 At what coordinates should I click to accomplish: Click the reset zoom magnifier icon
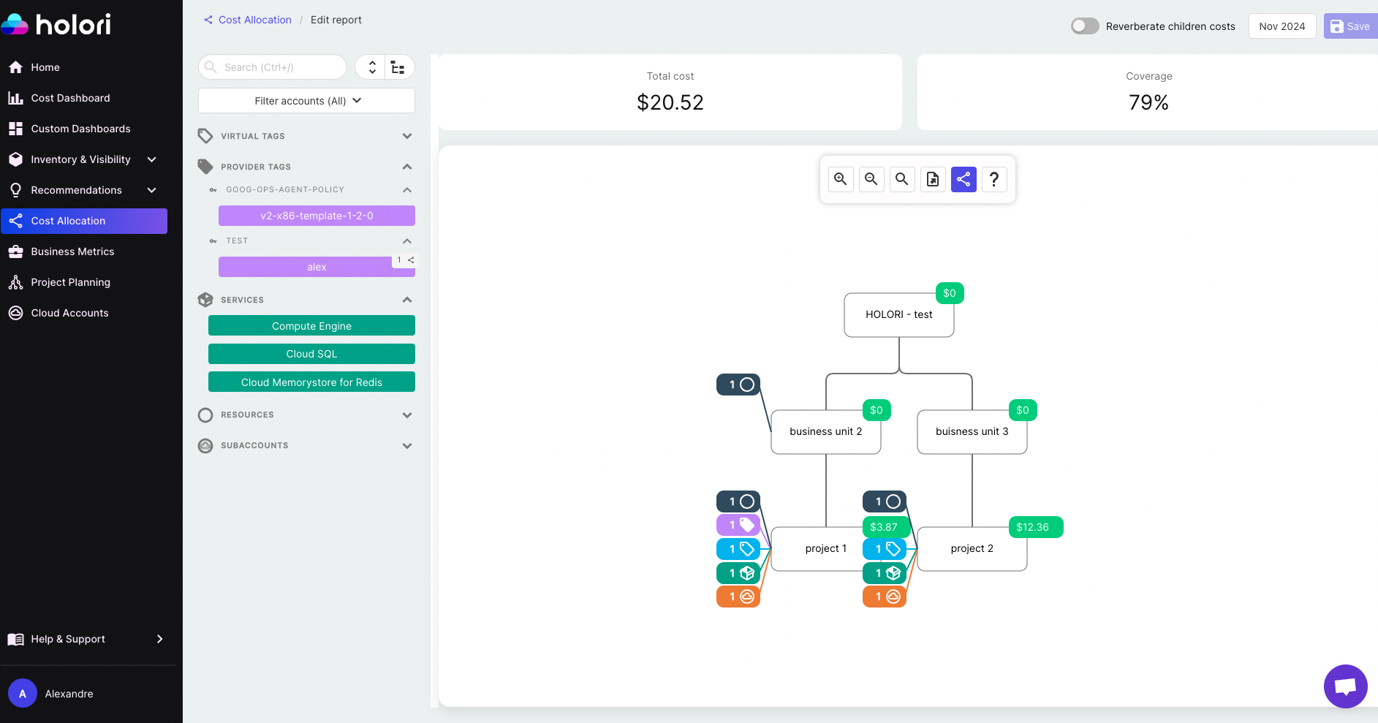pos(902,179)
